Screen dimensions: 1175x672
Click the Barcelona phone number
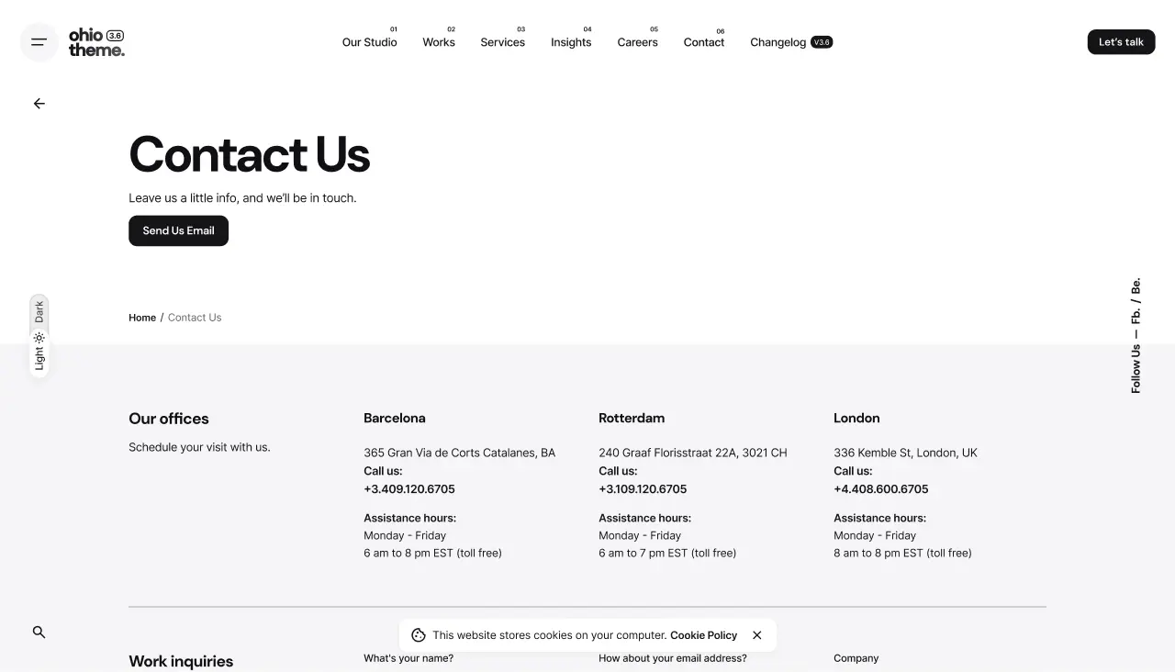409,489
